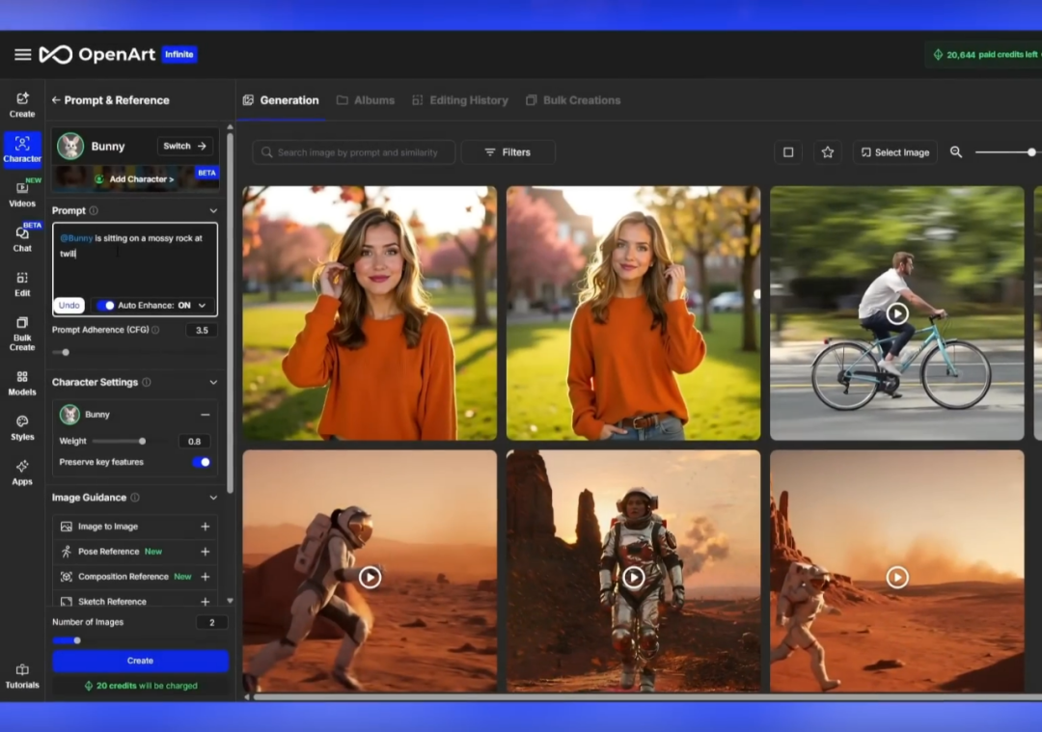Collapse the Prompt section chevron
The width and height of the screenshot is (1042, 732).
point(213,211)
